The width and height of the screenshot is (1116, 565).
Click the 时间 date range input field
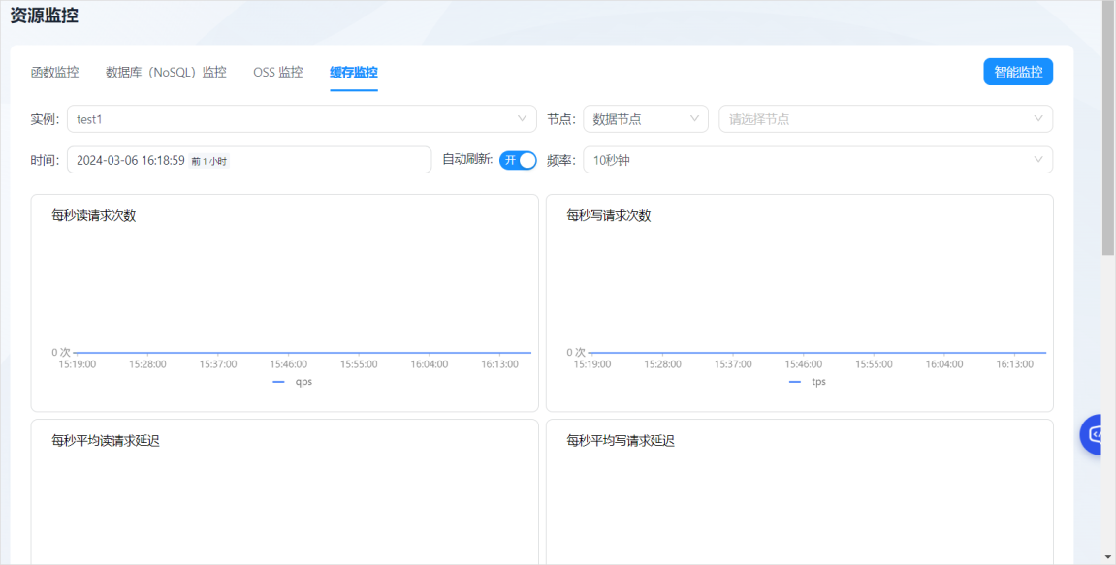pyautogui.click(x=249, y=159)
